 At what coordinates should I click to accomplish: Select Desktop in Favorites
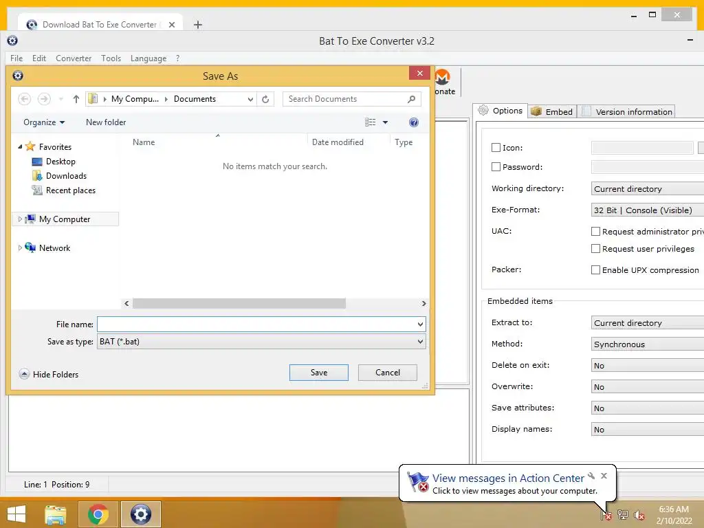coord(54,161)
